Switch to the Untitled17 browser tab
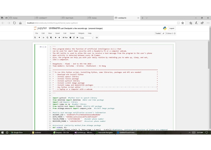This screenshot has width=211, height=150. click(x=48, y=18)
